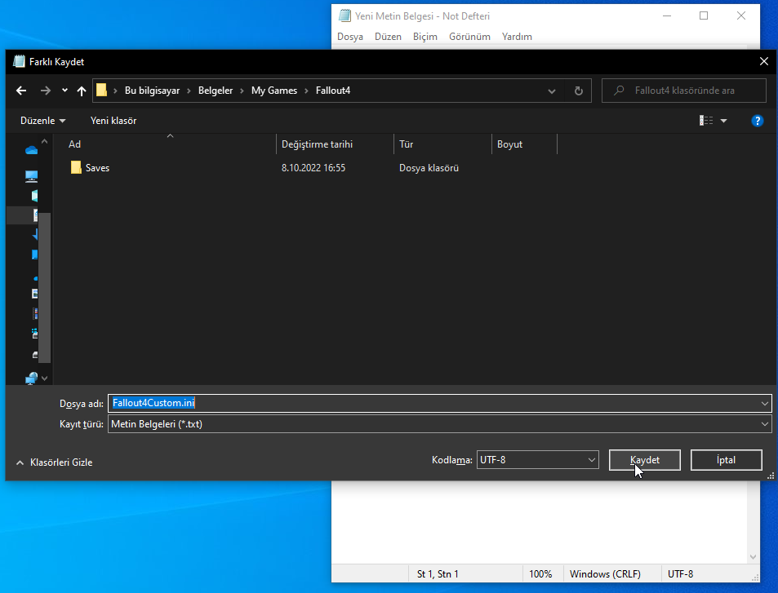Select Downloads arrow icon in sidebar

pos(35,235)
